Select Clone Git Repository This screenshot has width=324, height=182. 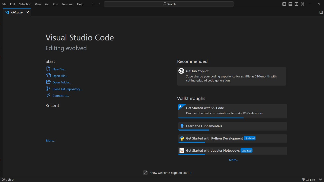(67, 89)
